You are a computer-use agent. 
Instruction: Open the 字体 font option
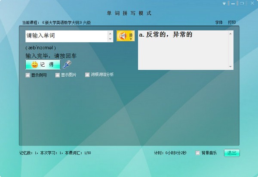pyautogui.click(x=219, y=22)
